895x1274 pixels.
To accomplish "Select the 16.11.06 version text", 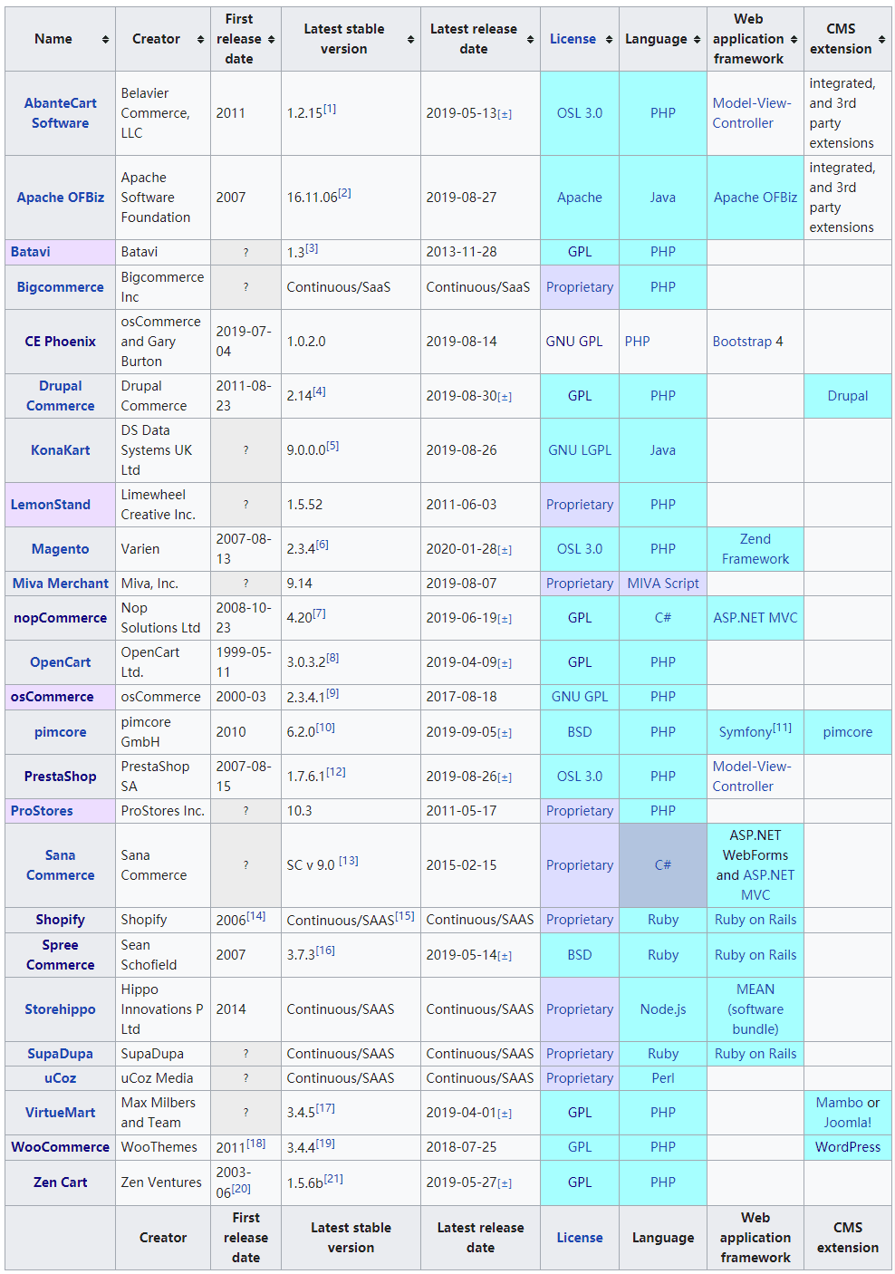I will [x=312, y=198].
